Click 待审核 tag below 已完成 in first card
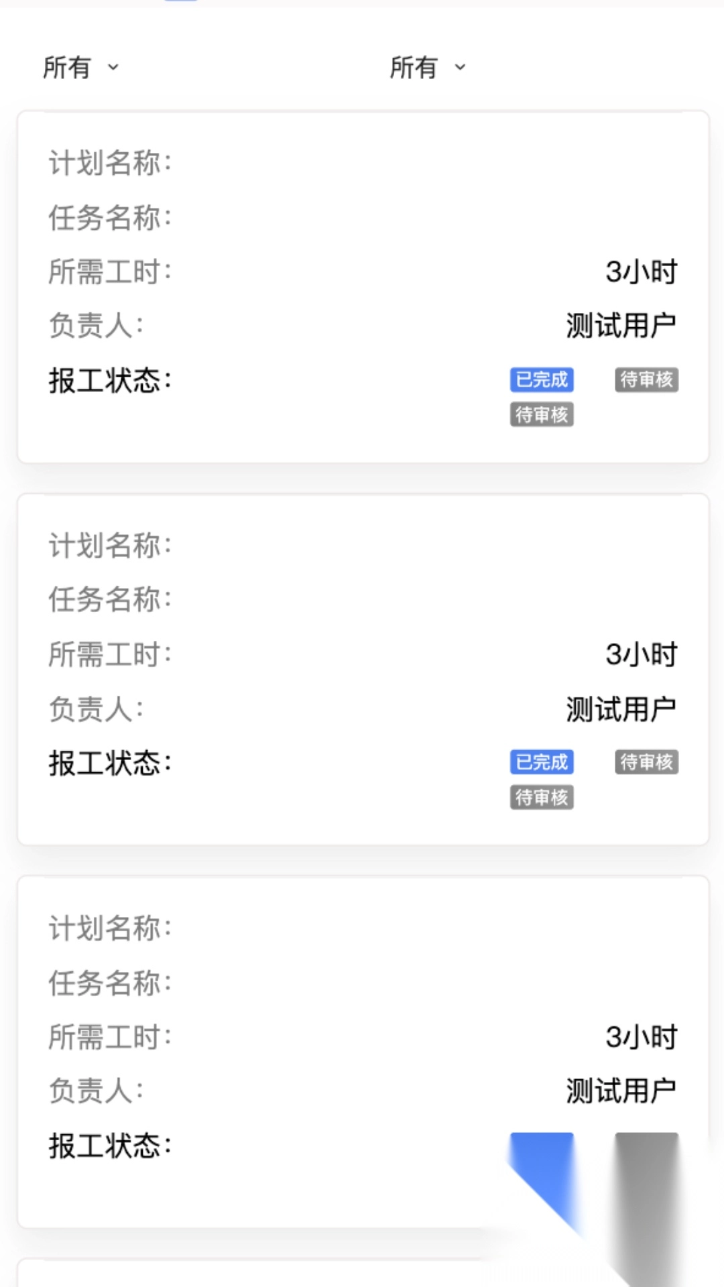The width and height of the screenshot is (724, 1287). tap(542, 415)
